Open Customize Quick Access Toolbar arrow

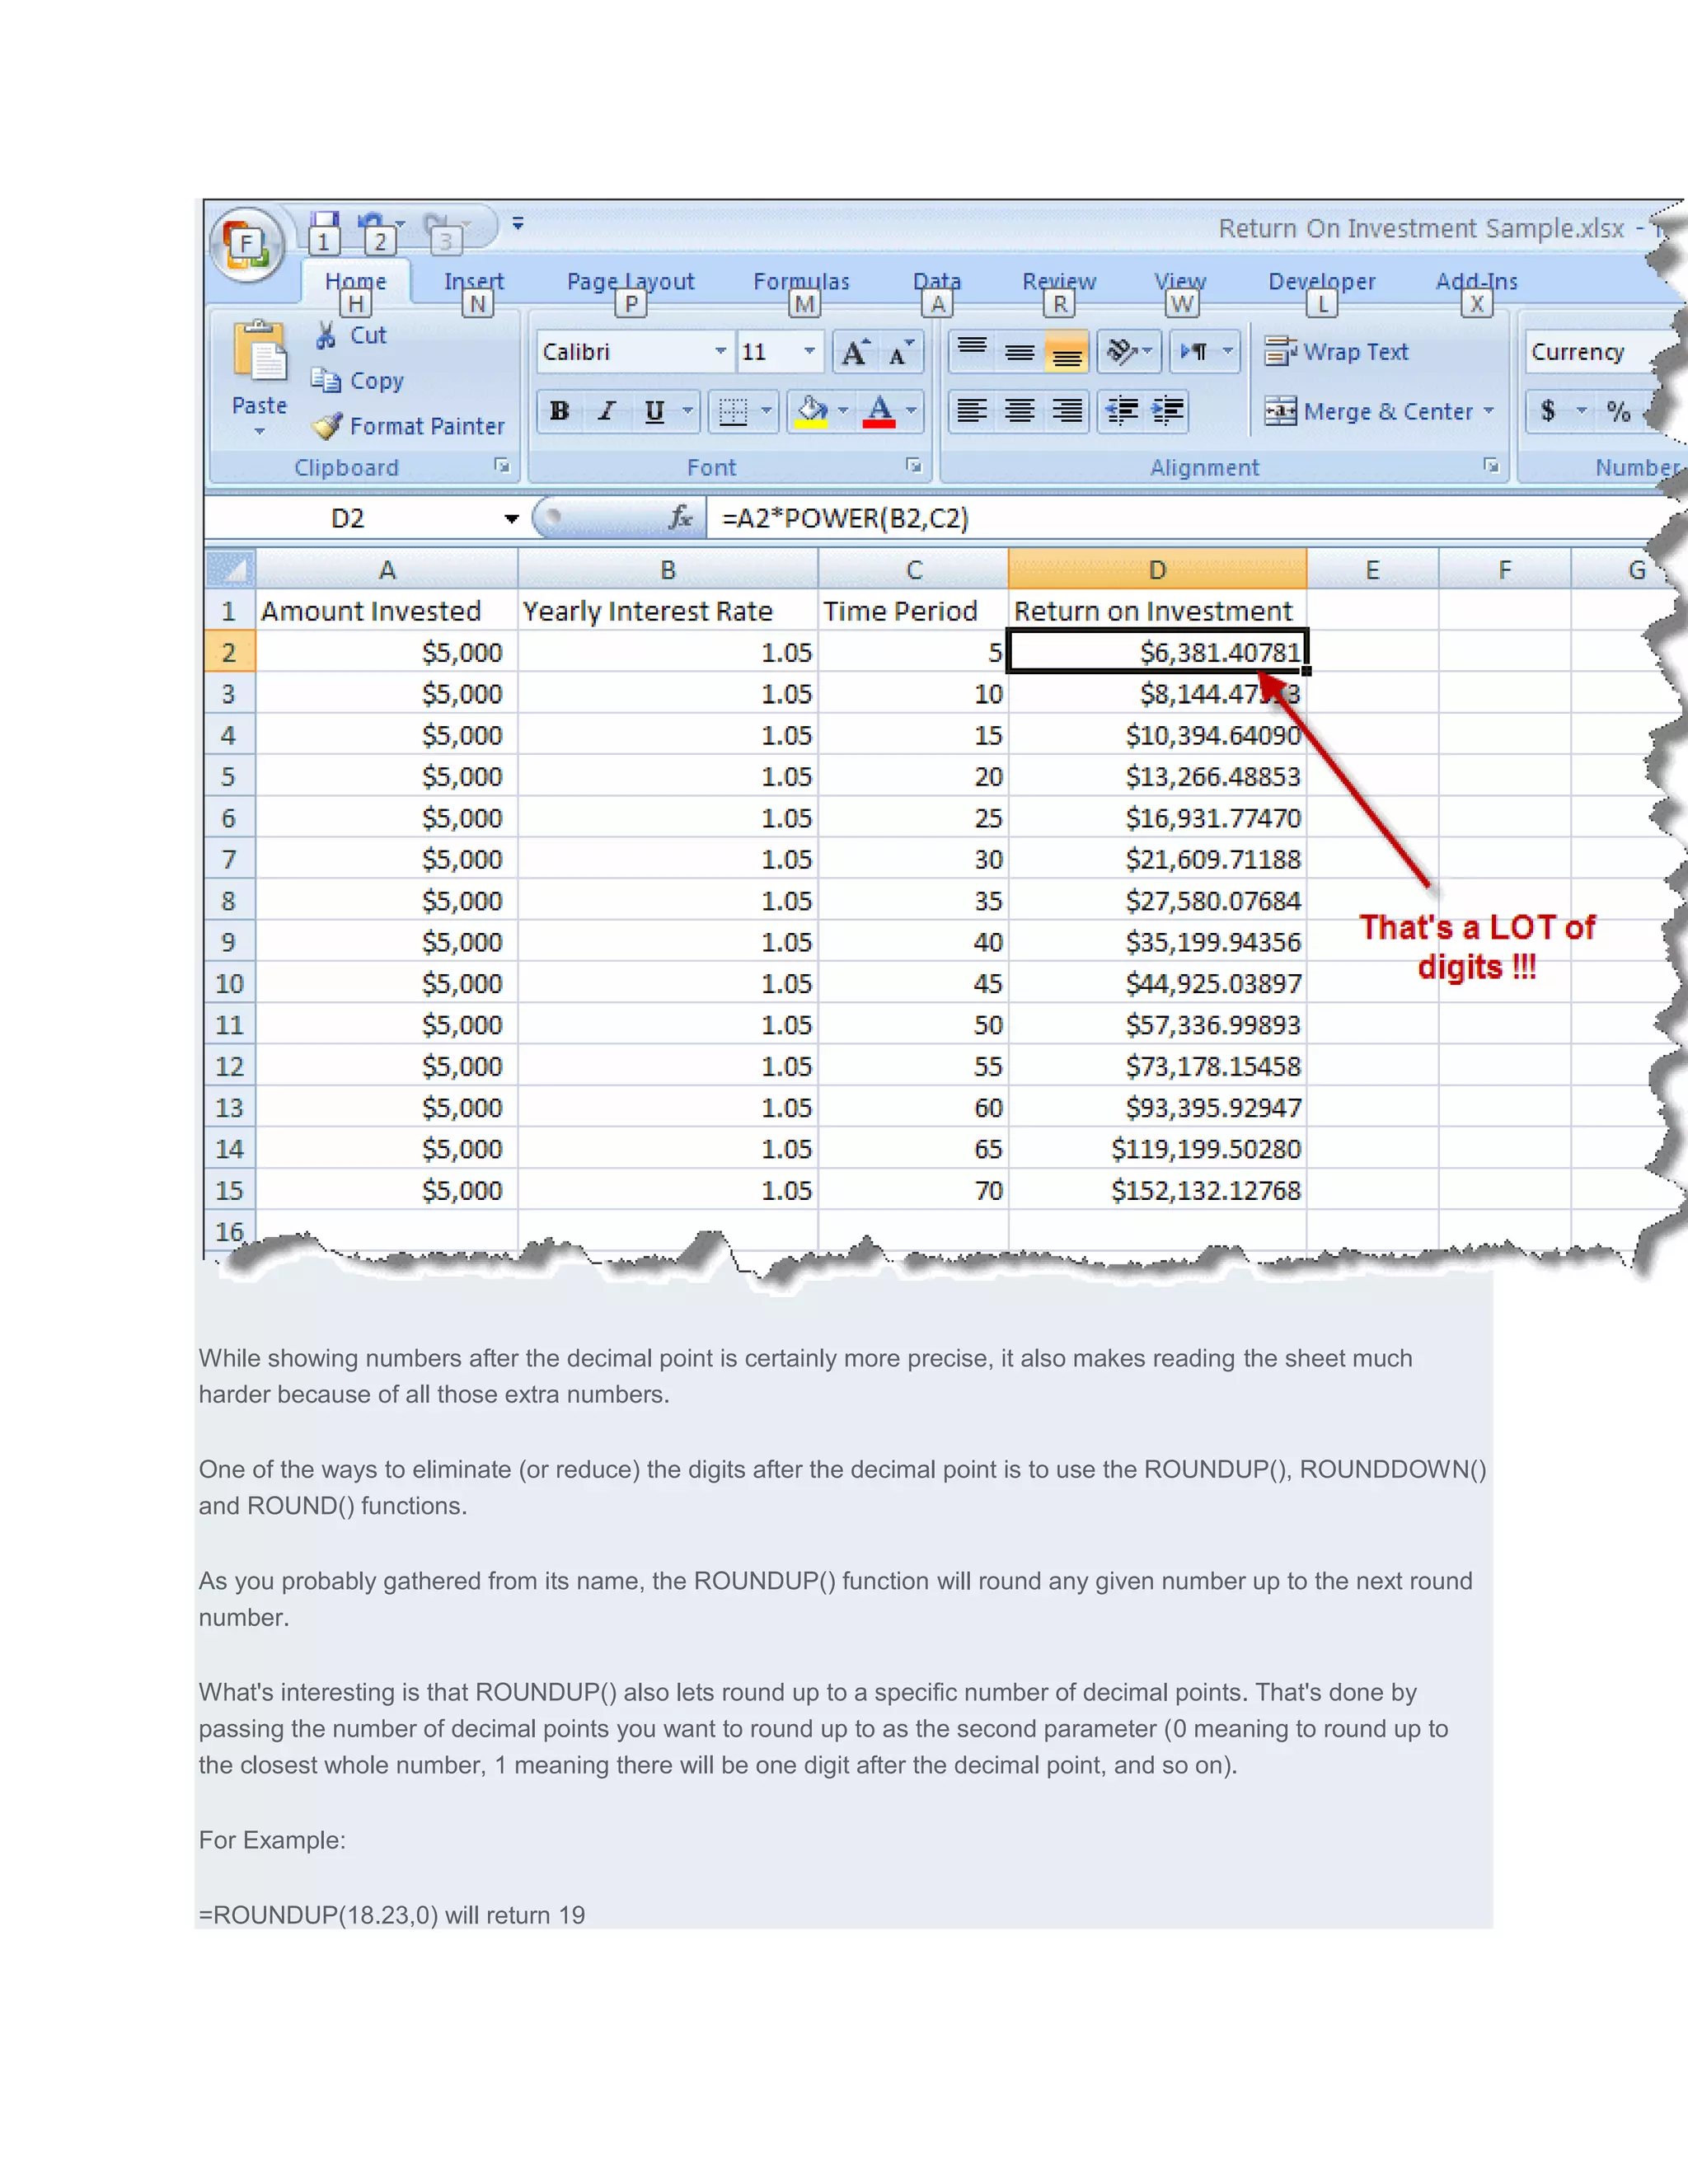click(518, 224)
